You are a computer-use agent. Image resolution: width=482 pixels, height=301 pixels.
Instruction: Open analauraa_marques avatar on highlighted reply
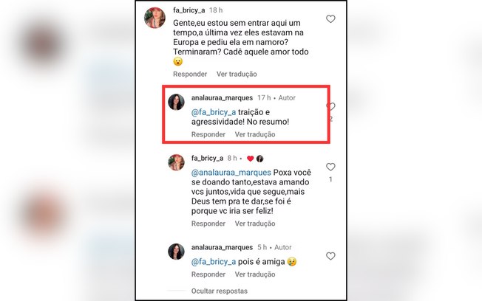click(176, 102)
